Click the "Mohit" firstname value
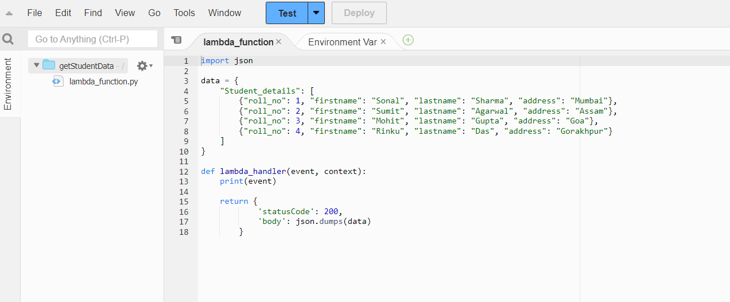This screenshot has width=730, height=302. point(388,121)
